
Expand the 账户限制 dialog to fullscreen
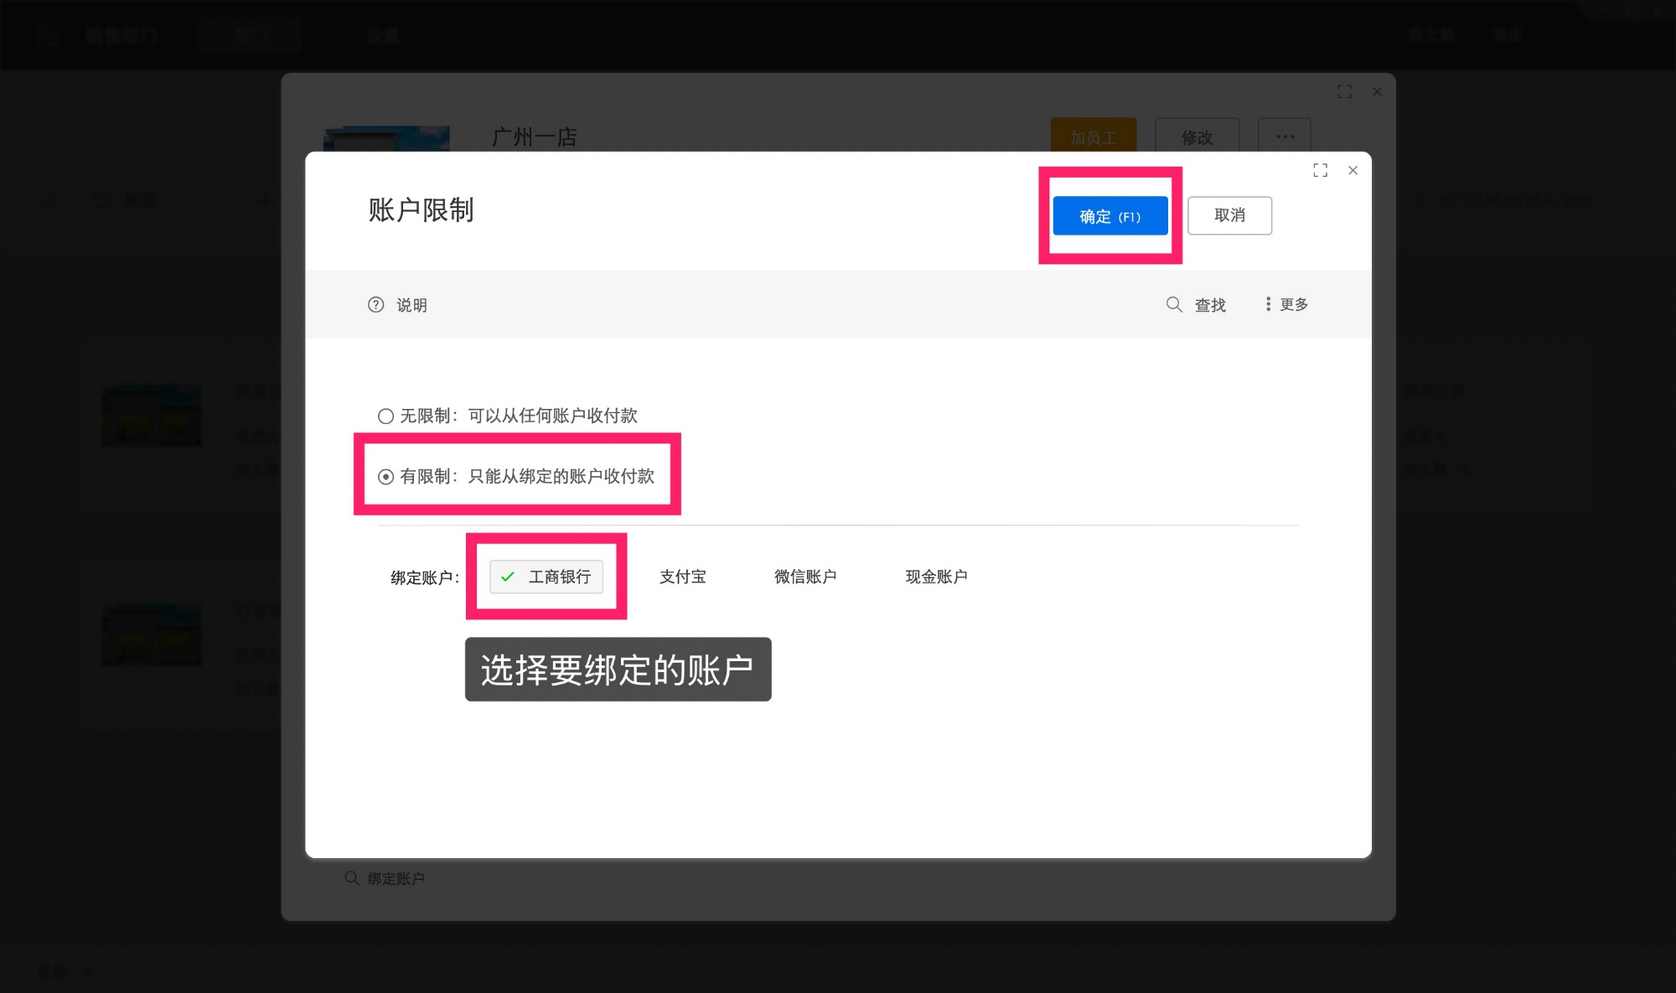(1320, 170)
